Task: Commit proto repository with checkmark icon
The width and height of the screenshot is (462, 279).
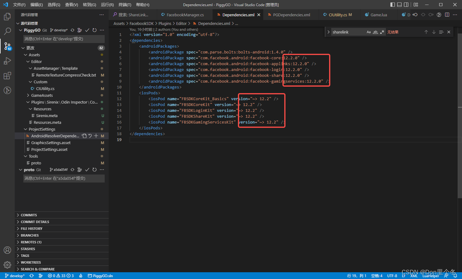Action: [x=87, y=170]
